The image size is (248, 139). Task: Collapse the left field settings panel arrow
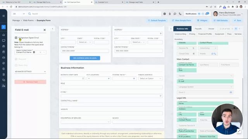click(53, 29)
